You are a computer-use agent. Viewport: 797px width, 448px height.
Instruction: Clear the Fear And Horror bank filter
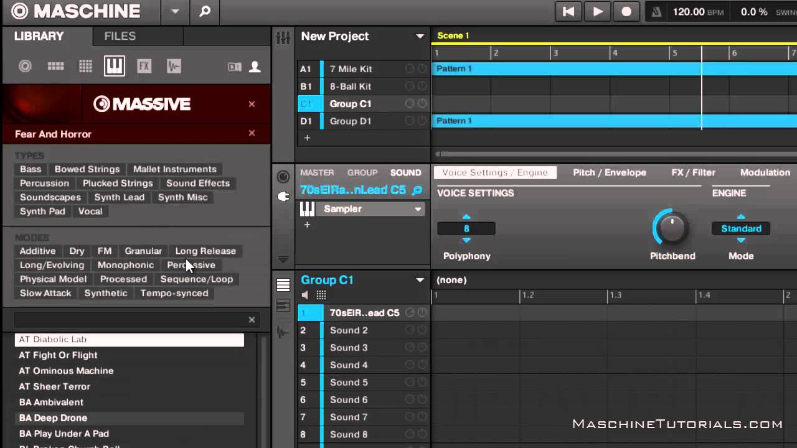(x=252, y=133)
